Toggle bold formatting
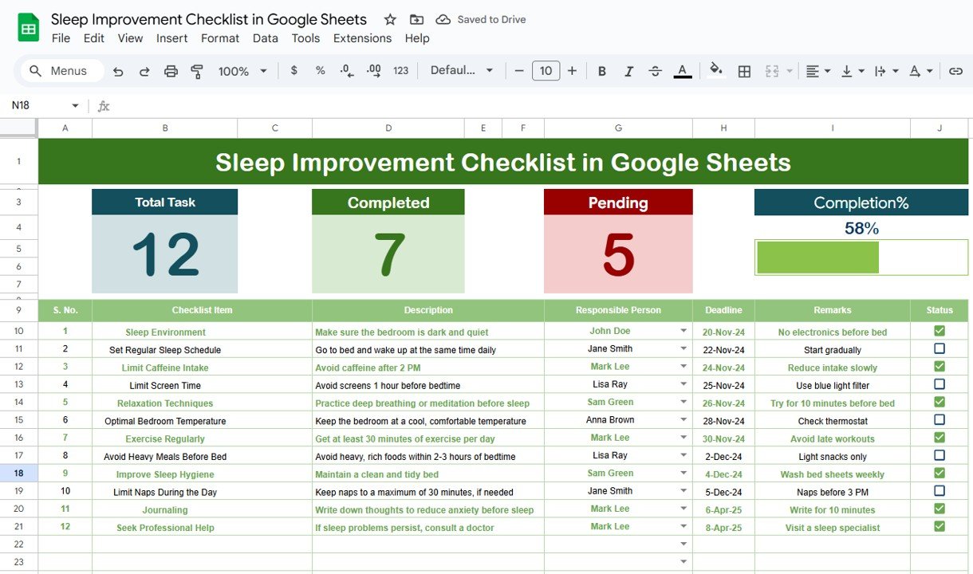Image resolution: width=973 pixels, height=574 pixels. (602, 71)
